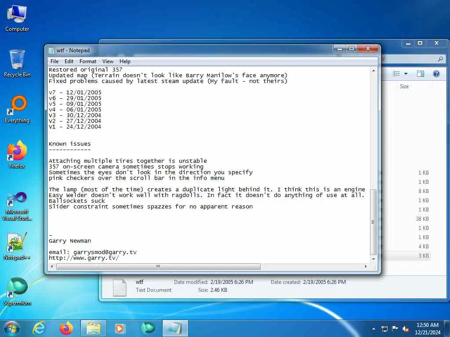
Task: Click the http://www.garry.tv/ line
Action: coord(83,258)
